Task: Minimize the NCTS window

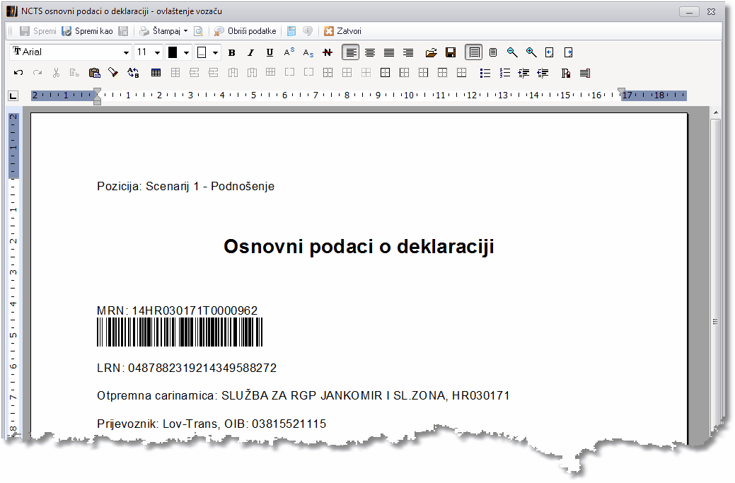Action: (x=689, y=12)
